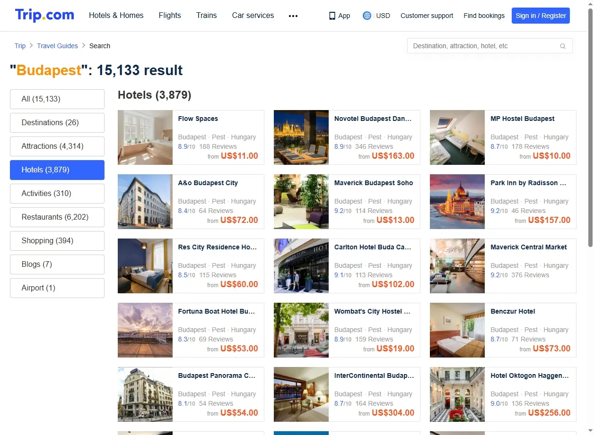The image size is (594, 435).
Task: Open Res City Residence photo
Action: (145, 266)
